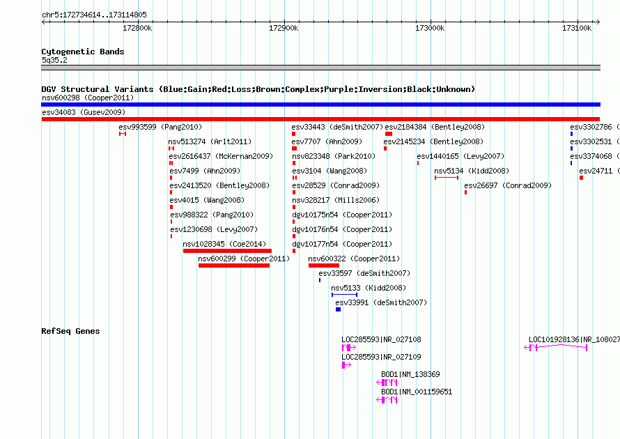The width and height of the screenshot is (620, 439).
Task: Click the RefSeq Genes track title
Action: click(70, 331)
